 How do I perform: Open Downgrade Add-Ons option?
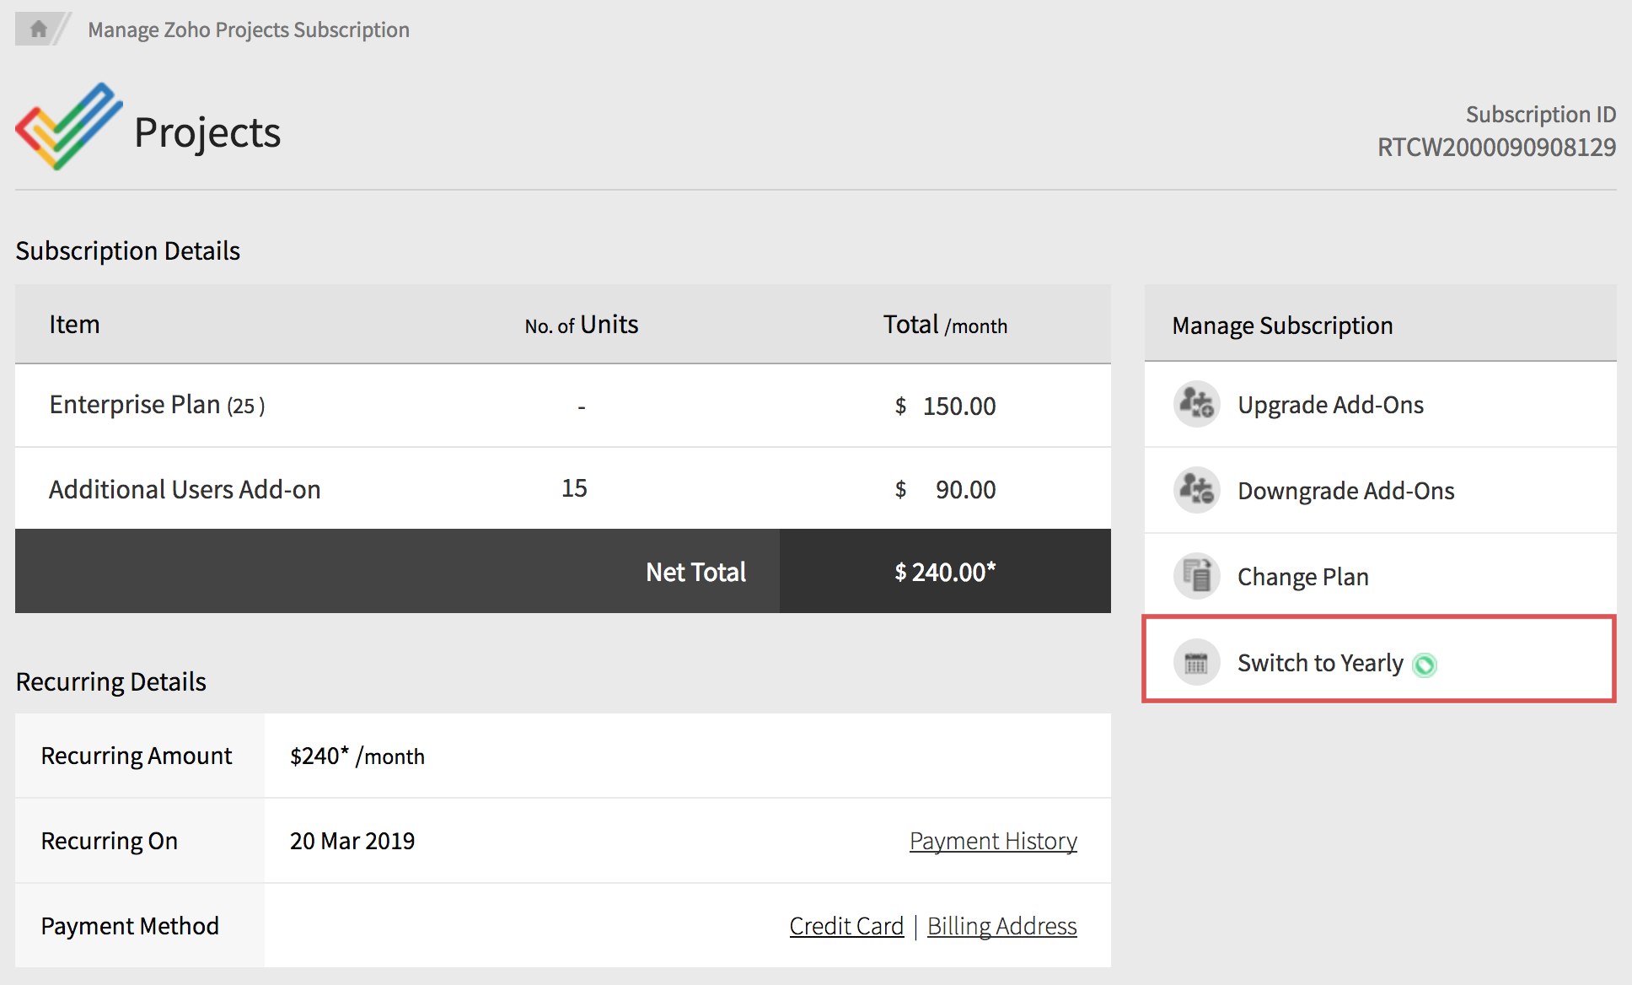click(1381, 490)
